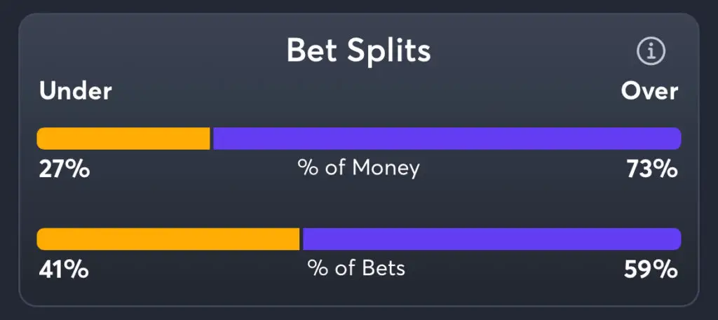Click the purple Over segment of bets bar
This screenshot has height=320, width=718.
click(491, 239)
